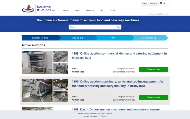The height and width of the screenshot is (119, 190).
Task: Click the Register for free step
Action: pos(40,38)
